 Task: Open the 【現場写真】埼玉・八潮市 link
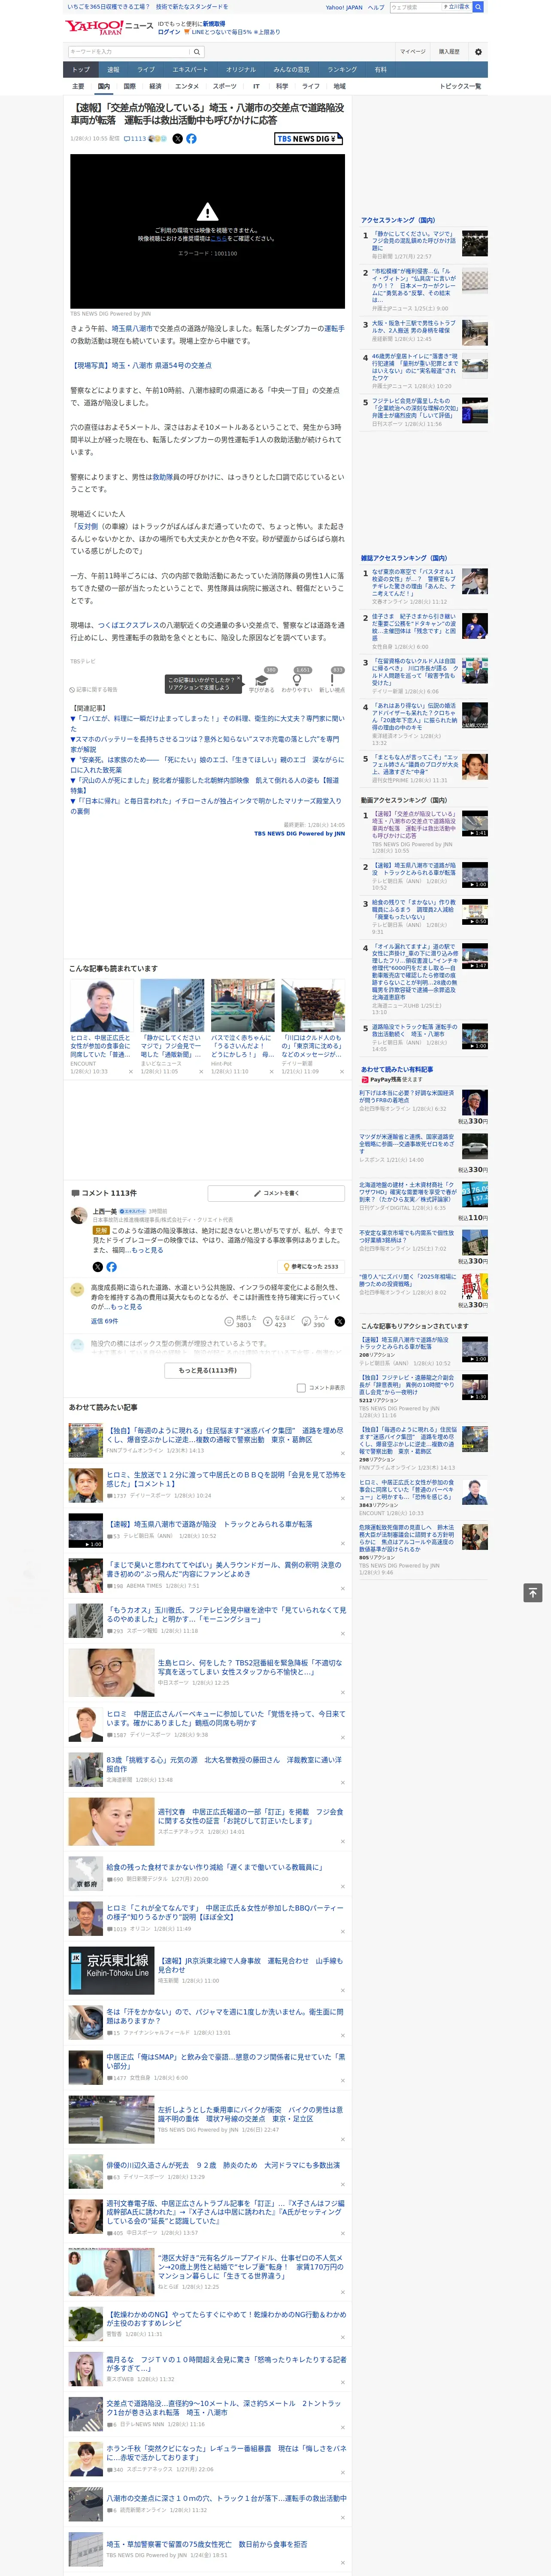coord(141,365)
